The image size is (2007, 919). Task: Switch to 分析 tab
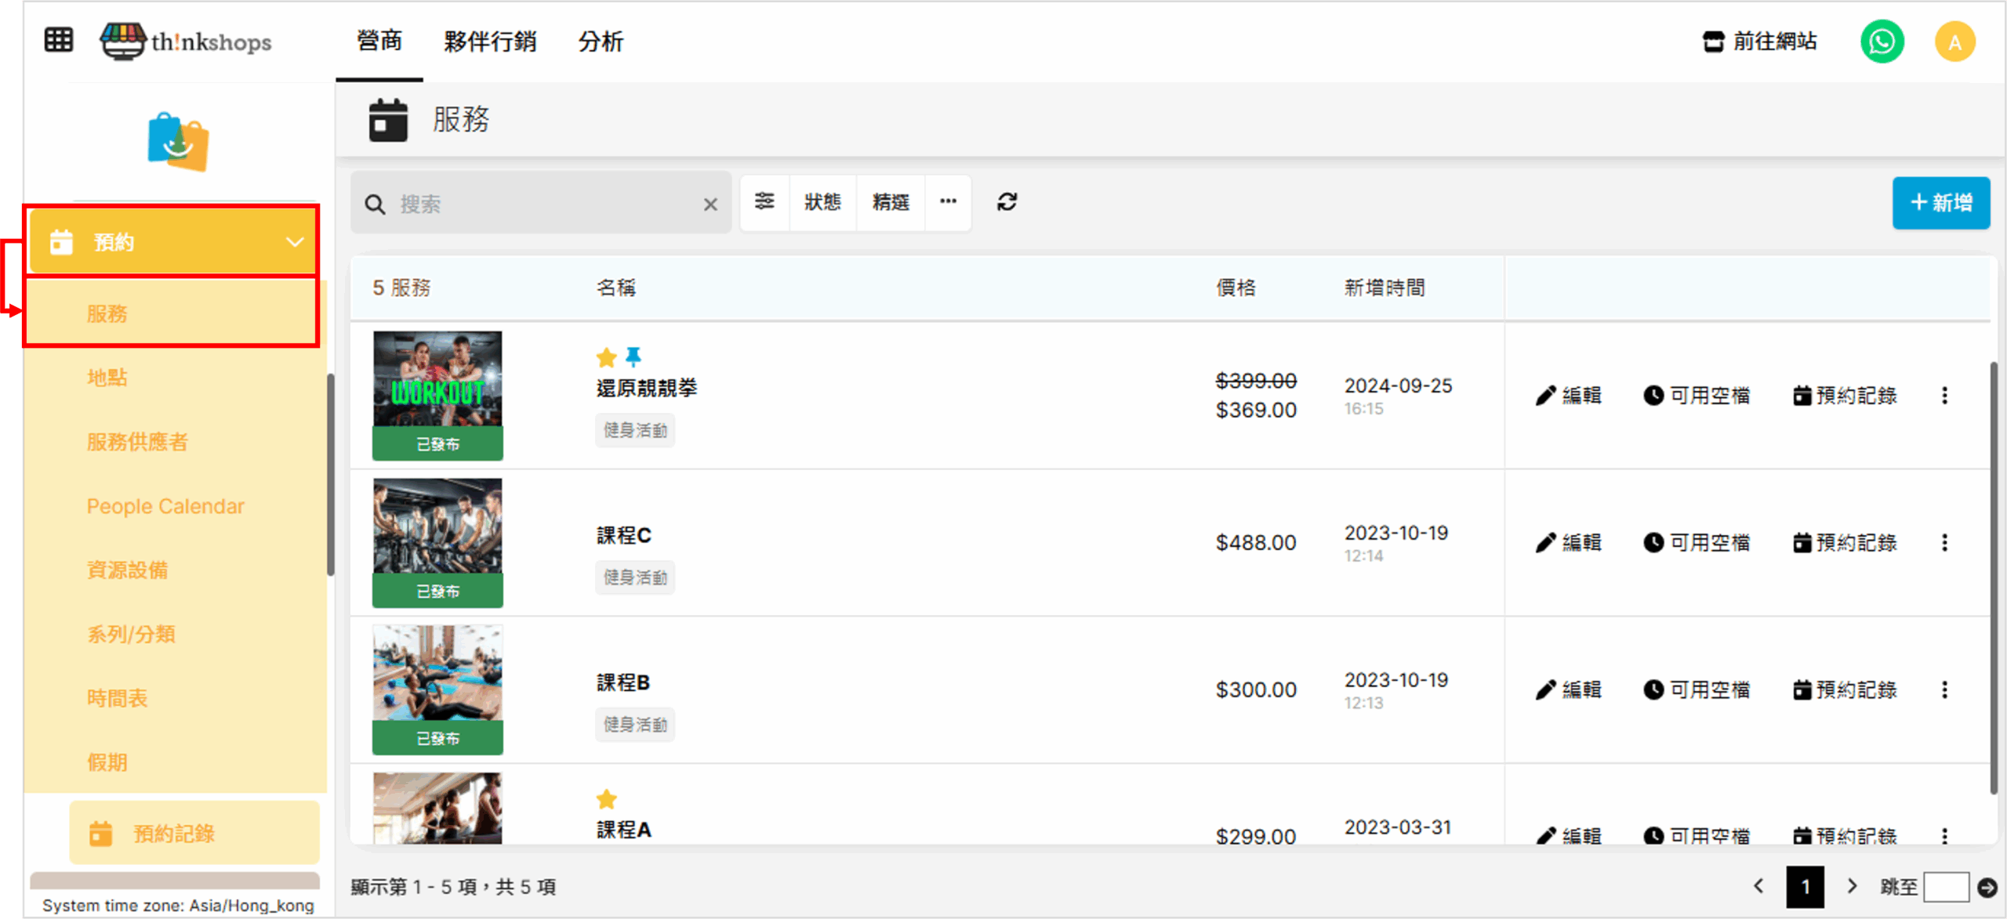[x=601, y=42]
